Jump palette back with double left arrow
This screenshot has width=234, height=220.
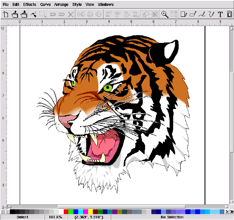[3, 212]
